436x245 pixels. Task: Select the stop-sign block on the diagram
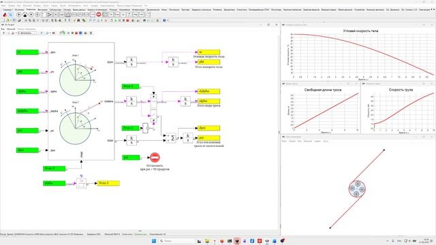155,157
